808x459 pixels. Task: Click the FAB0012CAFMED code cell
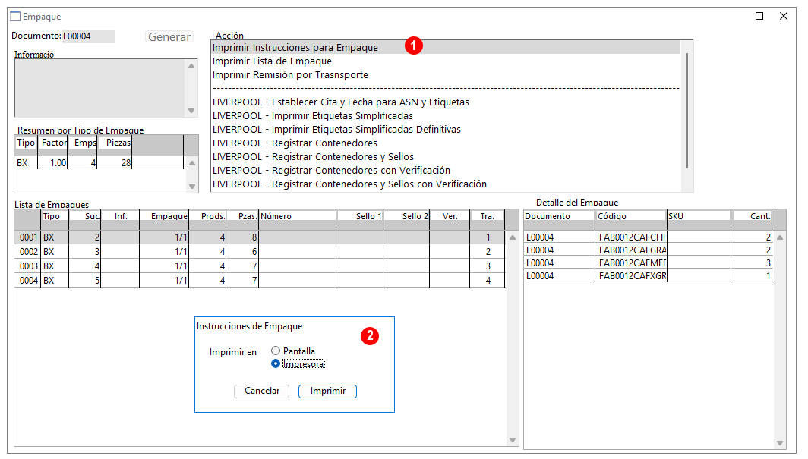click(631, 263)
